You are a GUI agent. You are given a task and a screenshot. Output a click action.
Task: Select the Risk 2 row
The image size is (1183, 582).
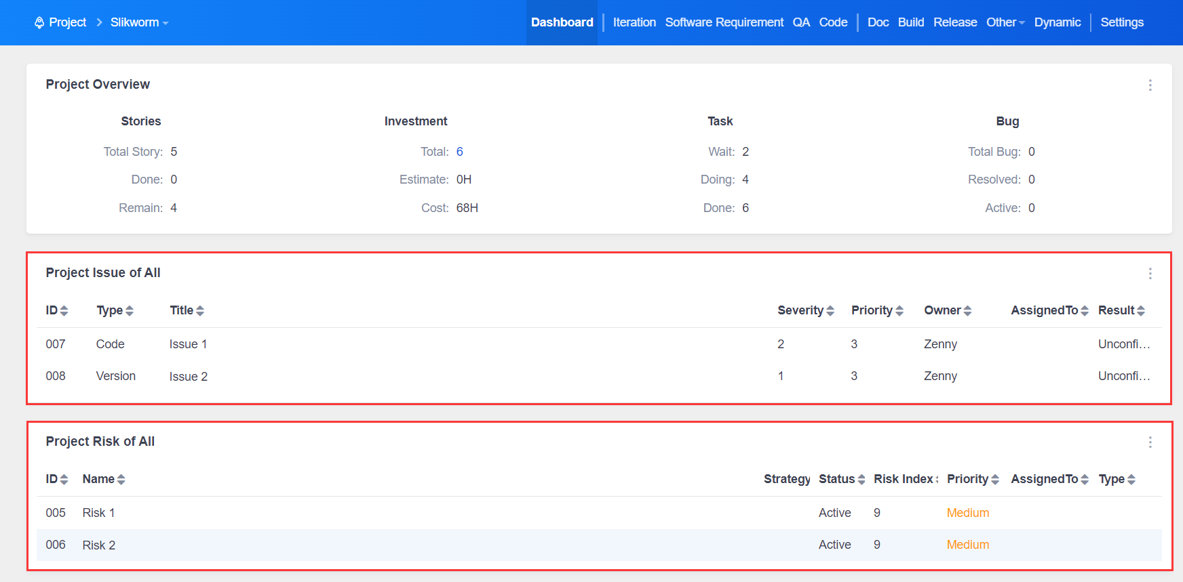99,545
